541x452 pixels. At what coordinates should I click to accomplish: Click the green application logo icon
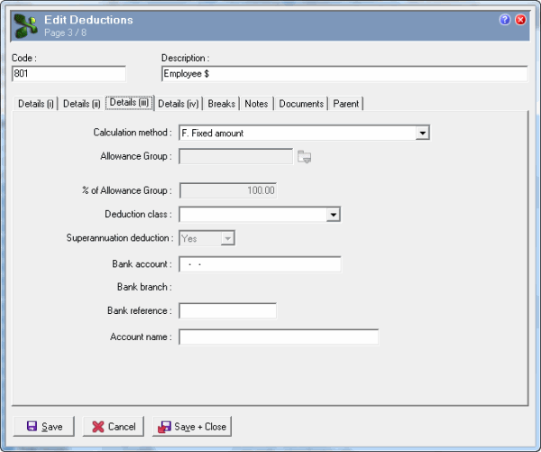tap(26, 26)
